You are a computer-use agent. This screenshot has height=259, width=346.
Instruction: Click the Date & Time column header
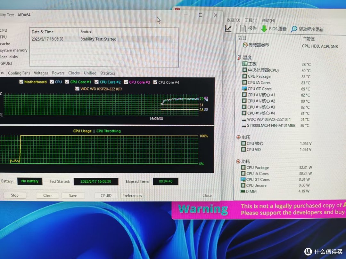[x=43, y=32]
